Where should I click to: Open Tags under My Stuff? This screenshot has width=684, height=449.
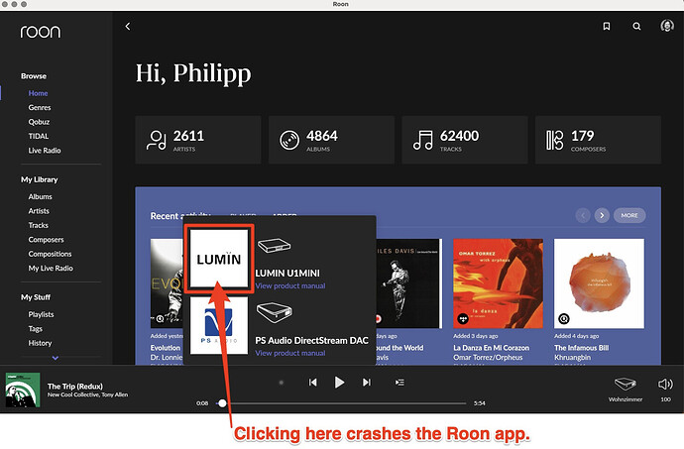coord(36,329)
